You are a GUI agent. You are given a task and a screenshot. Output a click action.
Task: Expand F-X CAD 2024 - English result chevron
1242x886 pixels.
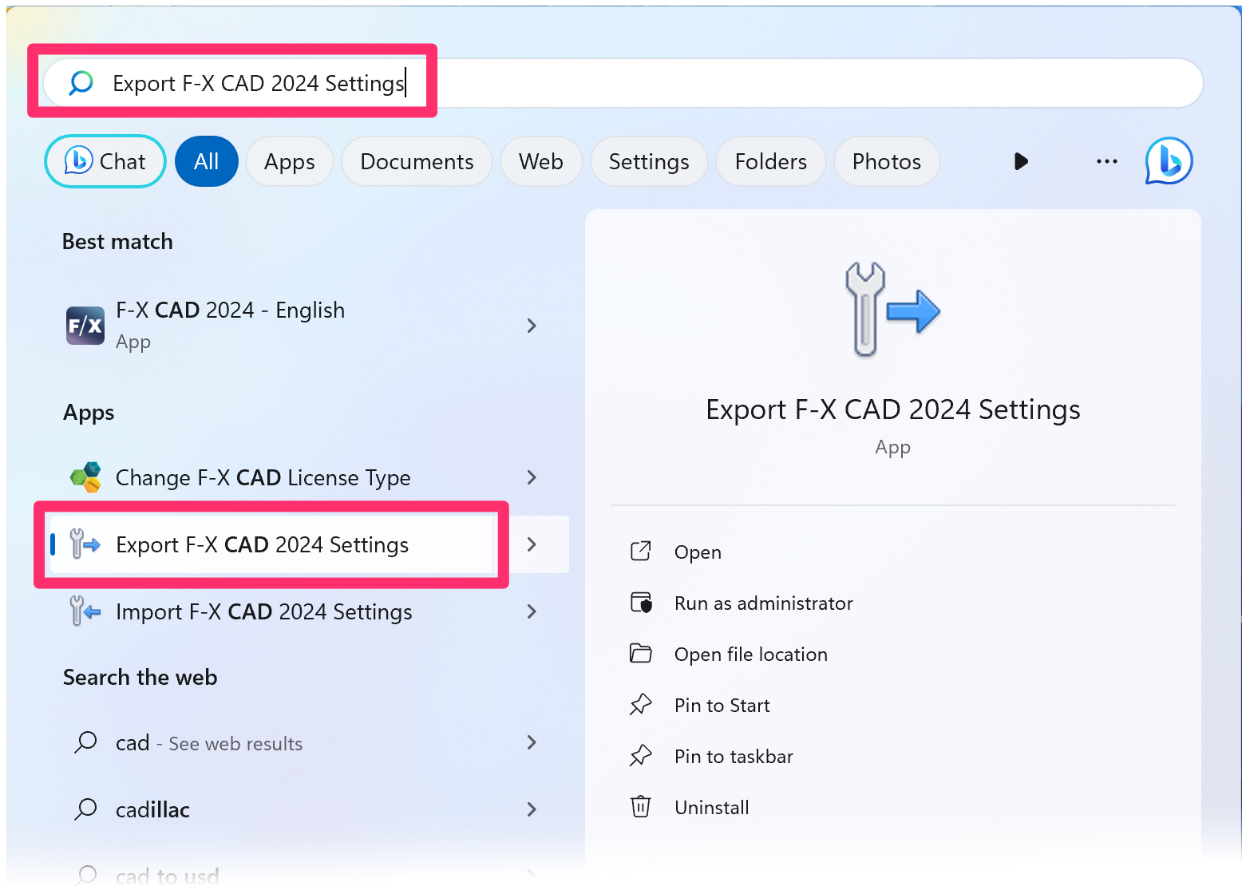532,325
